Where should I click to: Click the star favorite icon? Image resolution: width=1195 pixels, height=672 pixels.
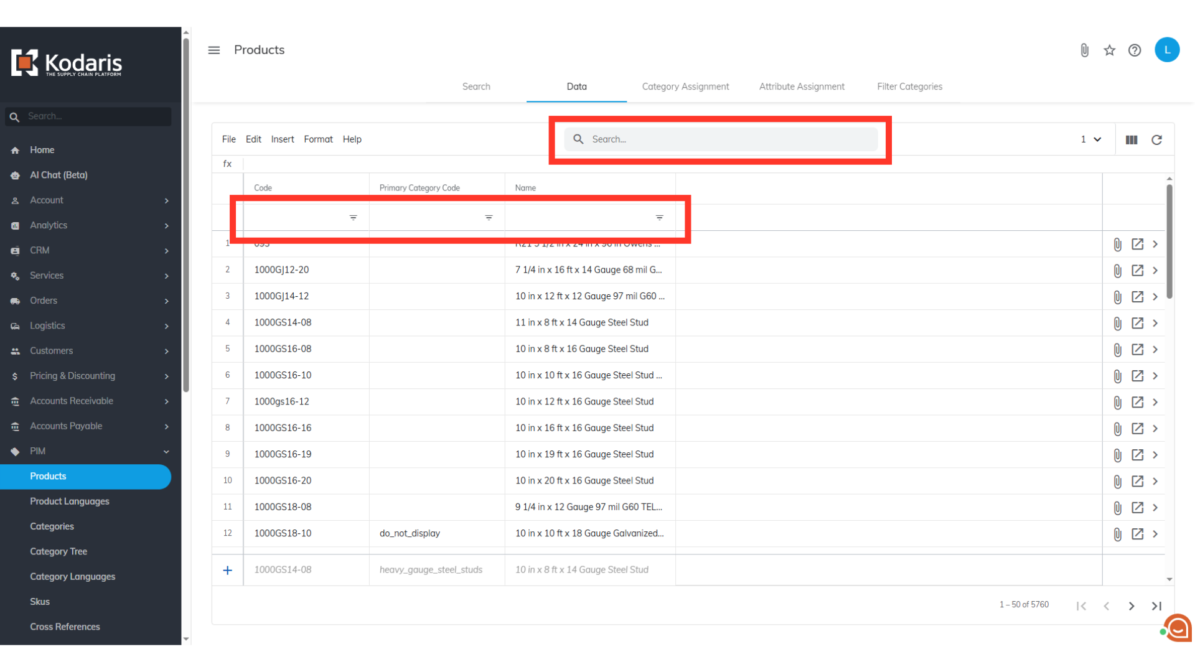point(1109,50)
